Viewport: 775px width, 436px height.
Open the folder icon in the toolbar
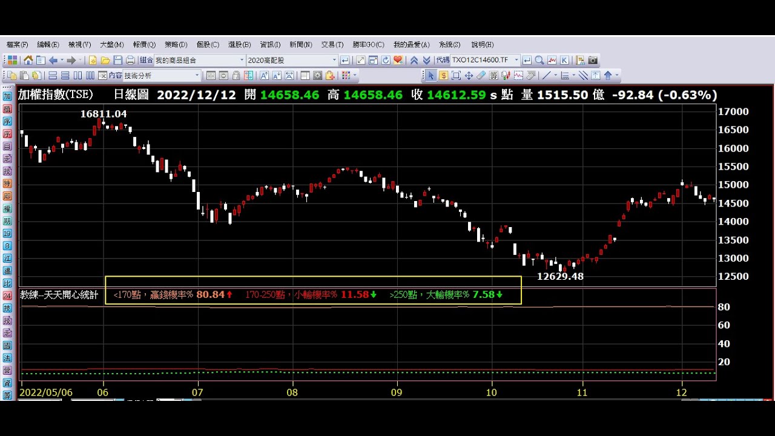tap(105, 60)
